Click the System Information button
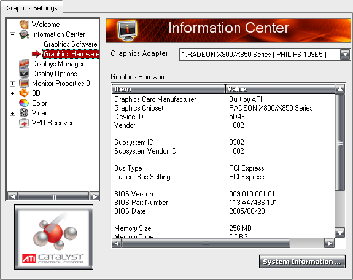 click(302, 262)
